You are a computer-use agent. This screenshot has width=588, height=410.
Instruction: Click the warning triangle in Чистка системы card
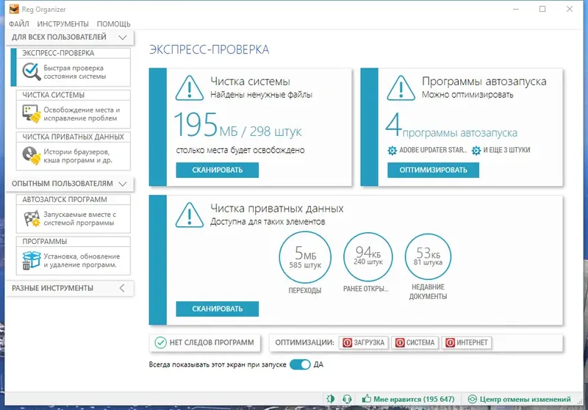click(190, 88)
